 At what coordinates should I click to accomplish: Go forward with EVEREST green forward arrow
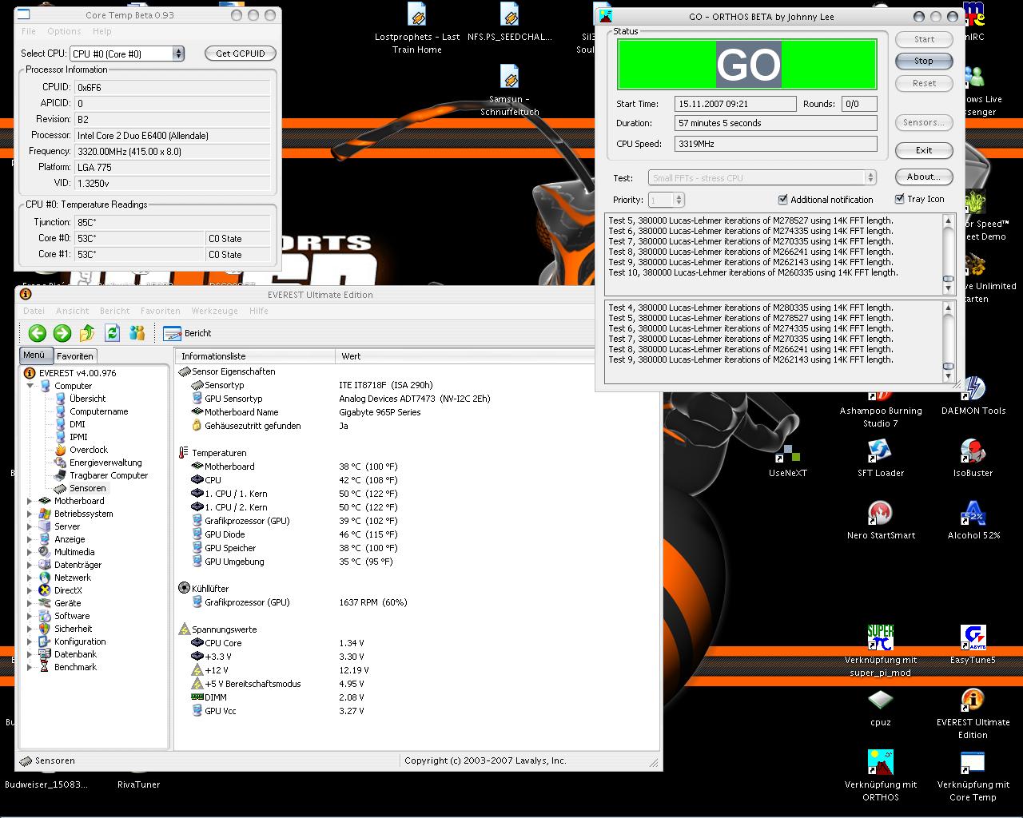click(62, 333)
